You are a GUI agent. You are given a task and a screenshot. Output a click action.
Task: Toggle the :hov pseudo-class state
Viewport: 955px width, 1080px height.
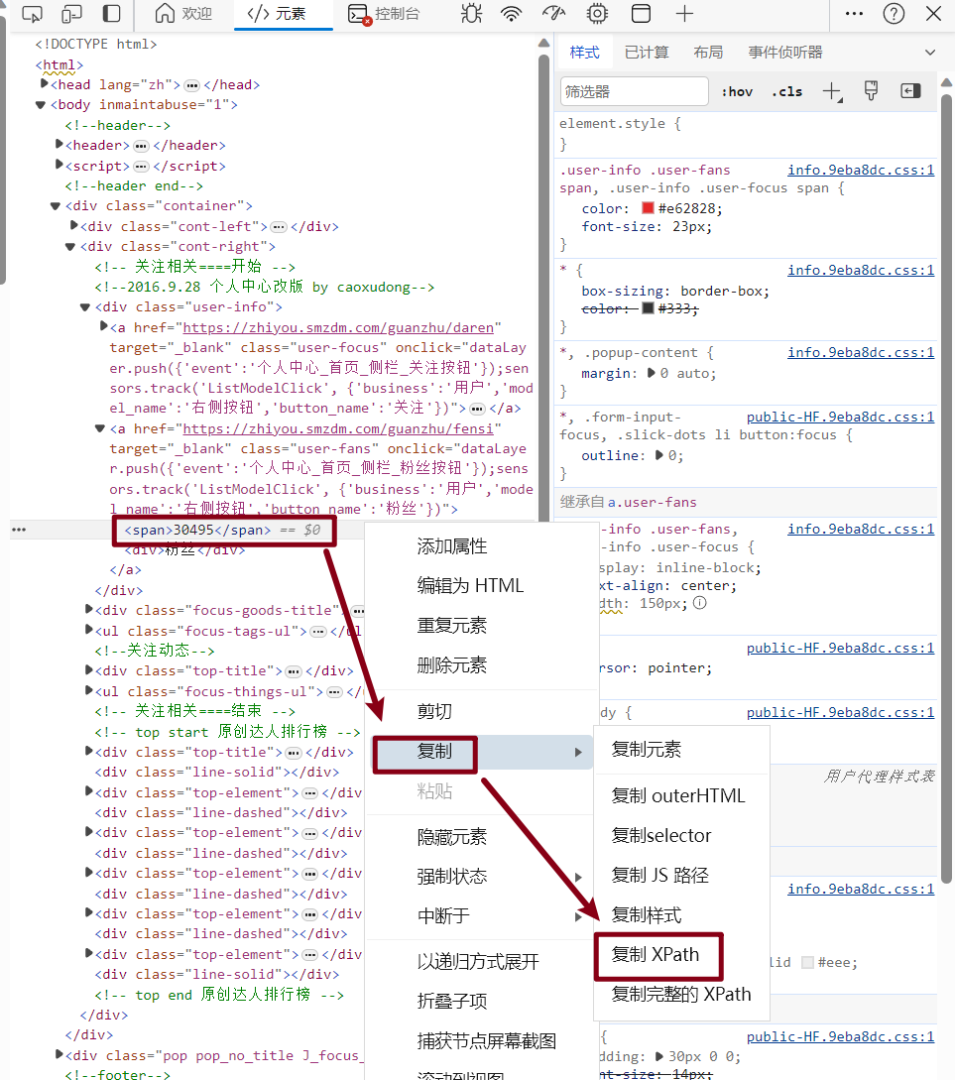tap(737, 90)
